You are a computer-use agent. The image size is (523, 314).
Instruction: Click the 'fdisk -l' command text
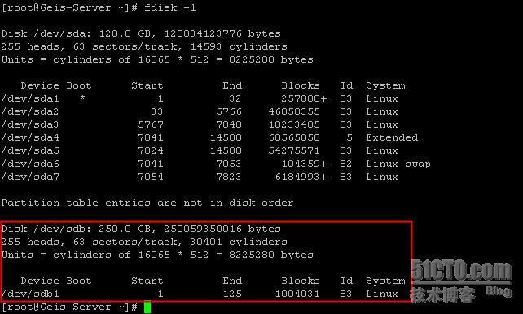click(170, 7)
